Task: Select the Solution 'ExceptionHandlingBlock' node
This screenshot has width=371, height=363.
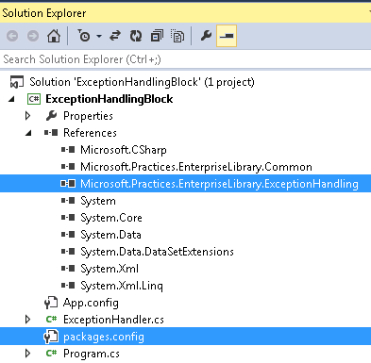Action: (x=142, y=82)
